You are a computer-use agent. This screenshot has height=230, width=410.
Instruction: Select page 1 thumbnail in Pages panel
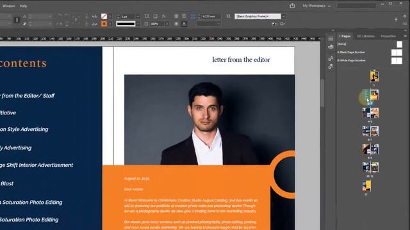[374, 77]
